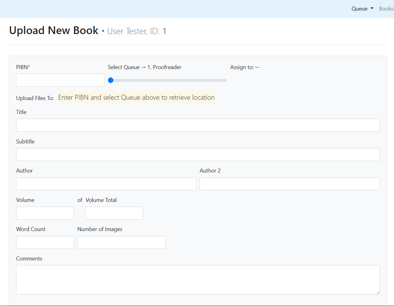This screenshot has height=306, width=394.
Task: Click the PIBN input field
Action: tap(60, 80)
